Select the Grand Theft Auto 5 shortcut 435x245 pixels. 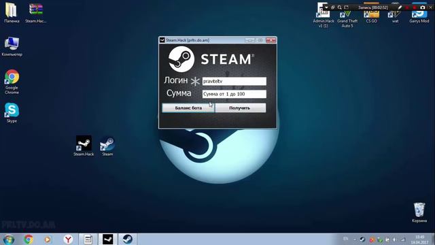tap(347, 19)
